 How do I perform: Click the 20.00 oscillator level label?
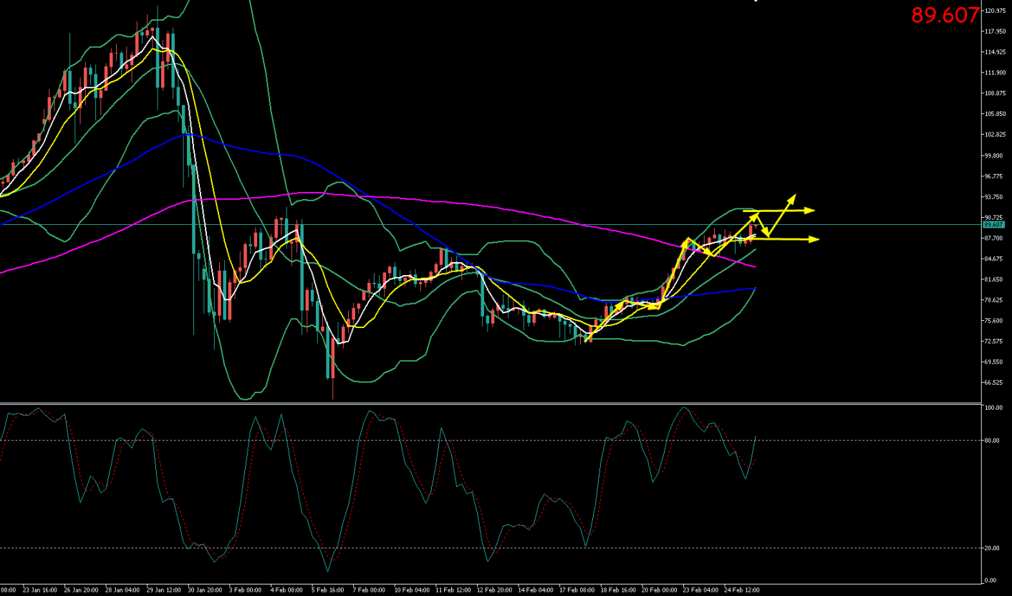click(x=992, y=548)
